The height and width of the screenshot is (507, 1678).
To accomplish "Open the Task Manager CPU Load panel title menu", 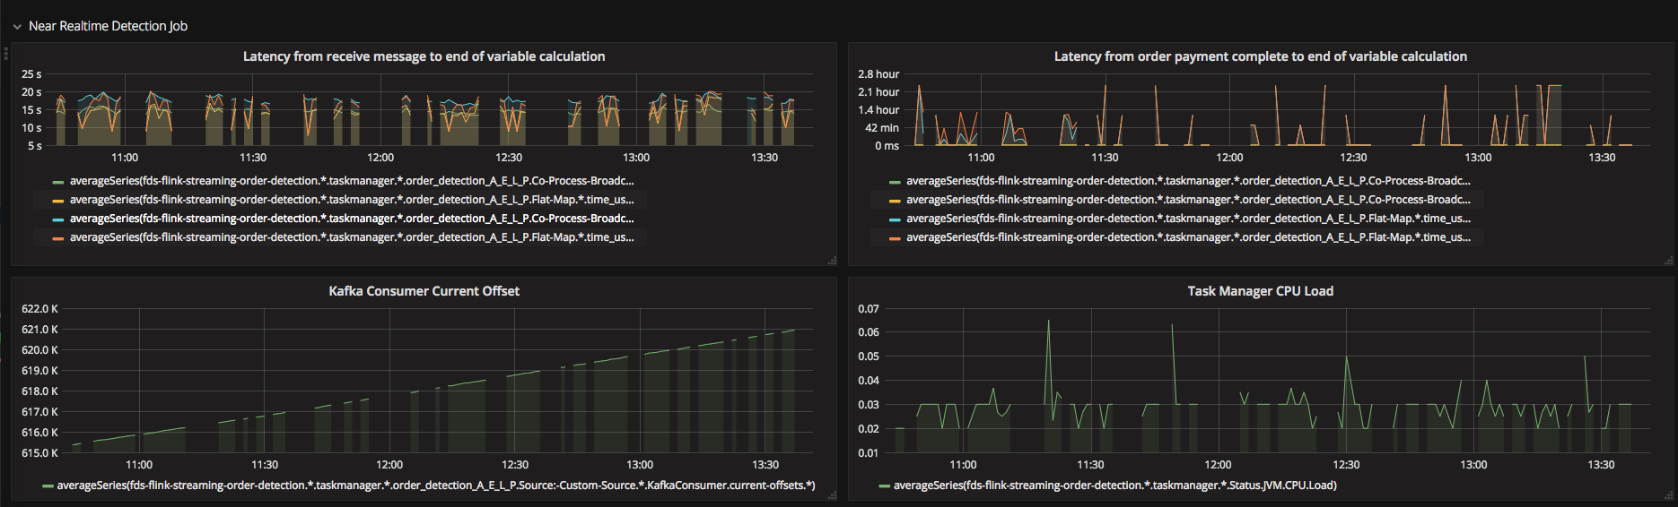I will pyautogui.click(x=1260, y=291).
